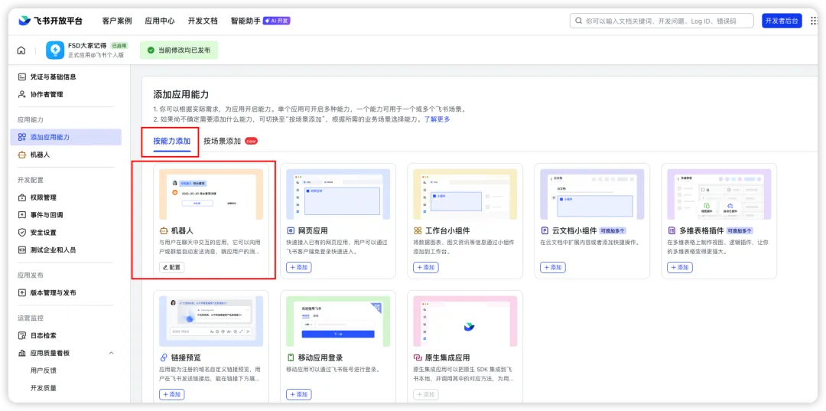Open 智能助手 in the top navigation
Viewport: 826px width, 411px height.
[246, 21]
